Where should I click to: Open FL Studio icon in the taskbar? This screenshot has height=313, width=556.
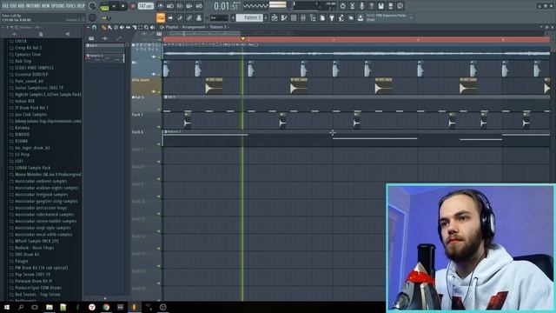point(135,307)
